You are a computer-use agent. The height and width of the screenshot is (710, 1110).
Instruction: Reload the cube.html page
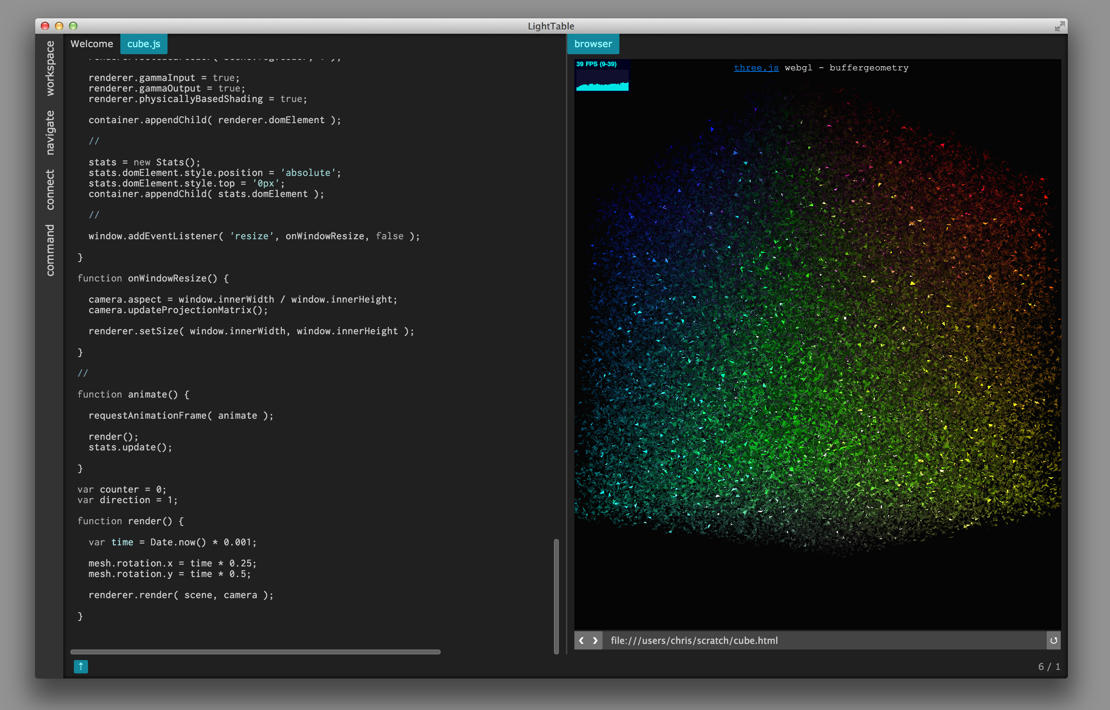1053,640
